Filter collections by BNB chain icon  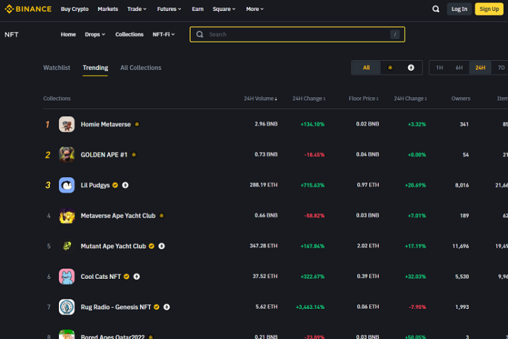(390, 68)
